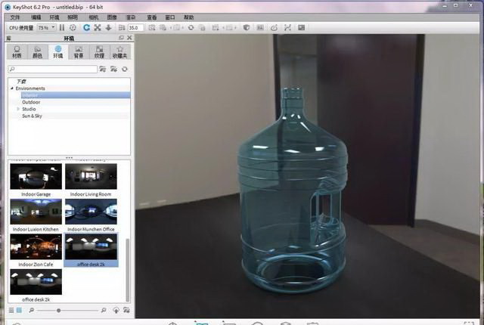This screenshot has width=484, height=325.
Task: Pause real-time rendering in toolbar
Action: (x=62, y=28)
